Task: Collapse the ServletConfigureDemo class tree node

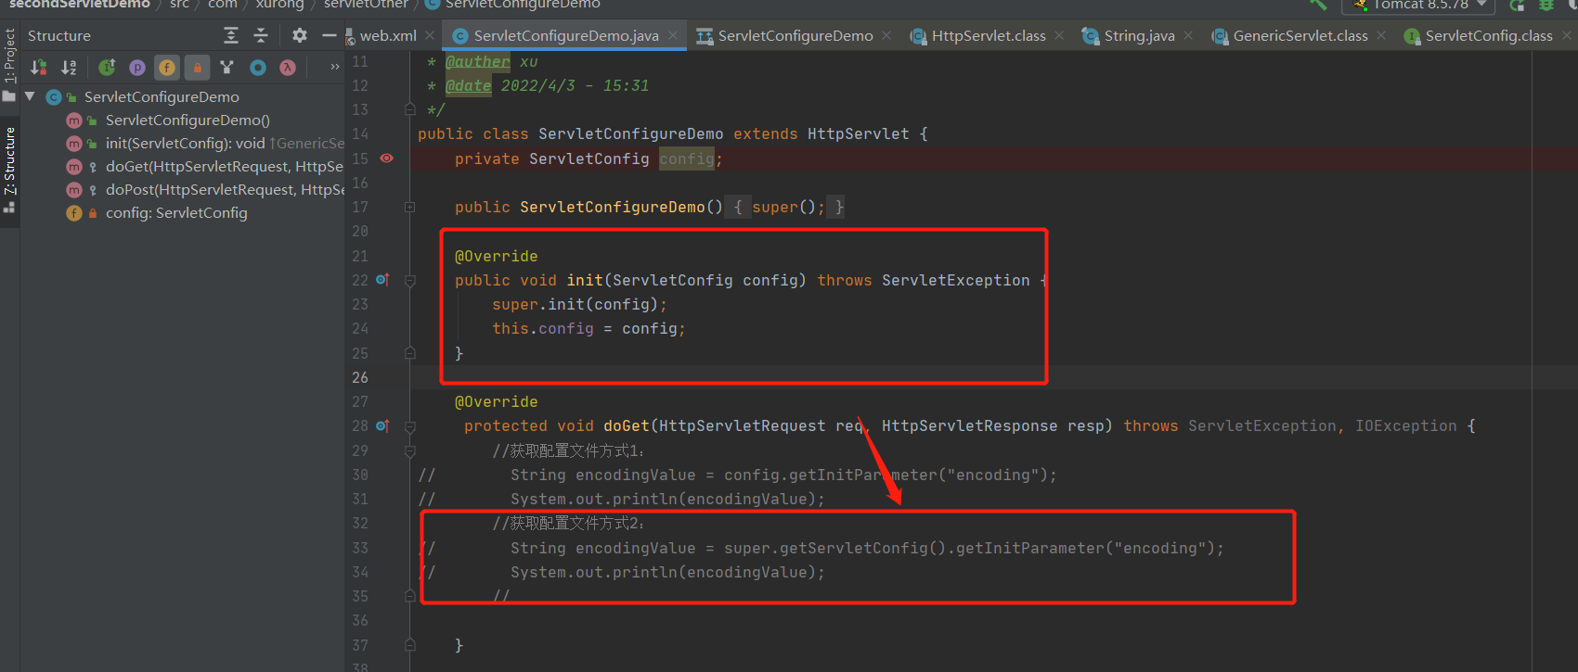Action: point(30,96)
